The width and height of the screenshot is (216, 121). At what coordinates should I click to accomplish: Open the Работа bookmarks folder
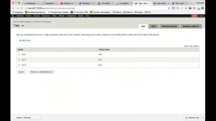point(128,12)
